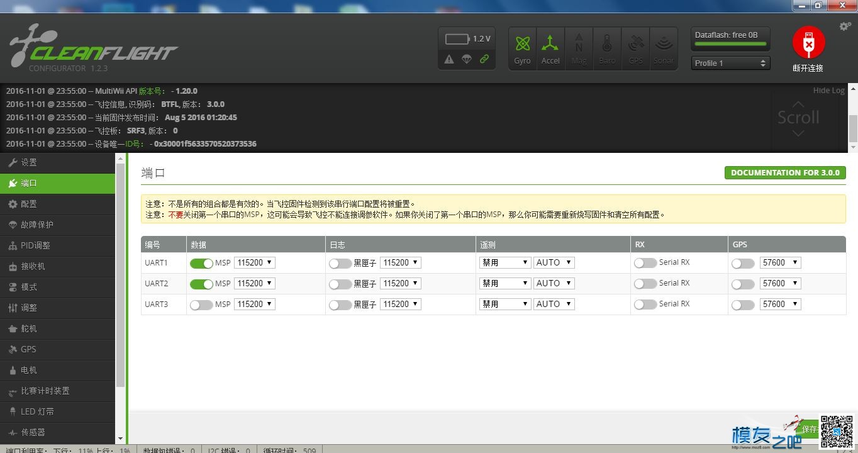Image resolution: width=858 pixels, height=453 pixels.
Task: Open the 接收机 receiver tab
Action: tap(58, 266)
